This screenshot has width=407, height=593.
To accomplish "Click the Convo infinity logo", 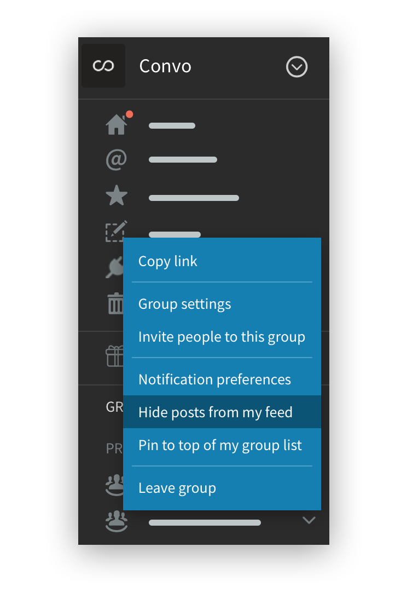I will pos(103,66).
